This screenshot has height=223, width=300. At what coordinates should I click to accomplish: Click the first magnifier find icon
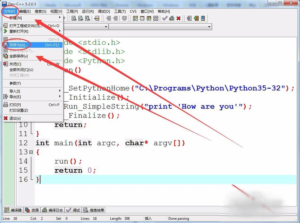click(74, 18)
